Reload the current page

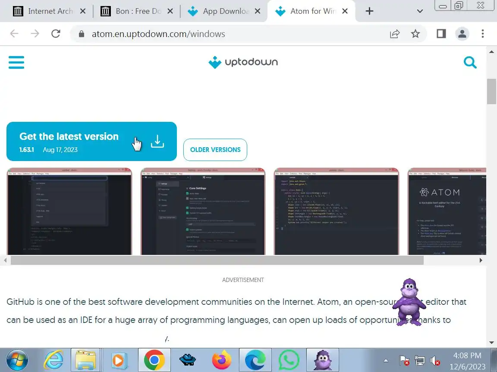pos(56,34)
